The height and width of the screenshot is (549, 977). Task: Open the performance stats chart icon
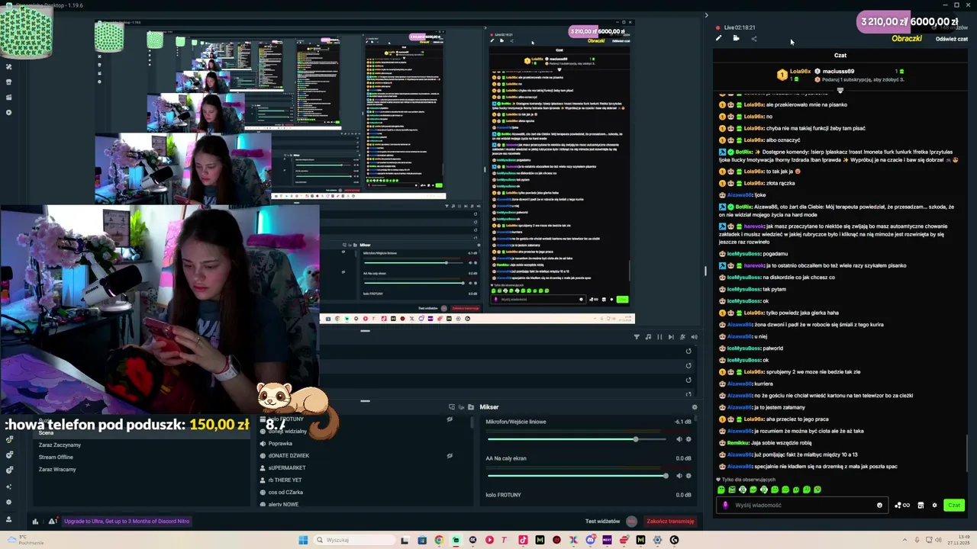35,522
